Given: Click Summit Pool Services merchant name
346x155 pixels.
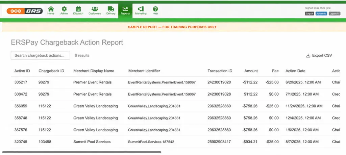Looking at the screenshot, I should pos(92,142).
